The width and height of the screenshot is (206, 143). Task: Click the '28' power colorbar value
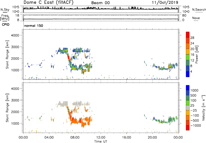point(192,38)
